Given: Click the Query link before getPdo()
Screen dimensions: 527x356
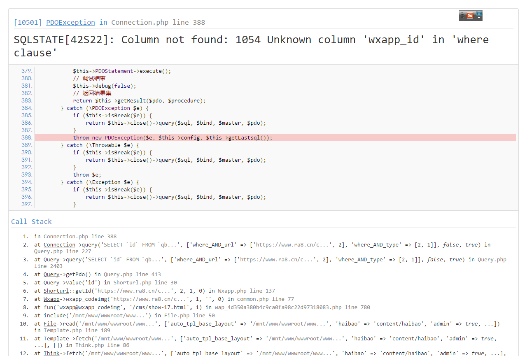Looking at the screenshot, I should click(51, 274).
